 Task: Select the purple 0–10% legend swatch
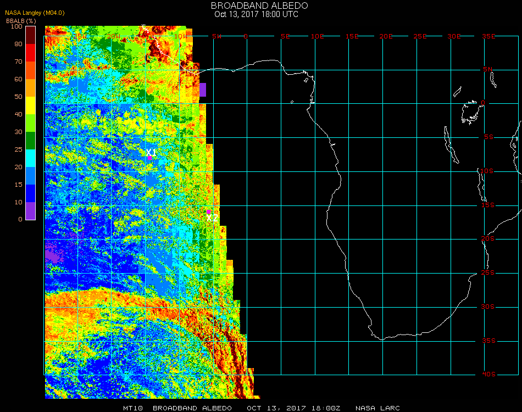click(31, 211)
